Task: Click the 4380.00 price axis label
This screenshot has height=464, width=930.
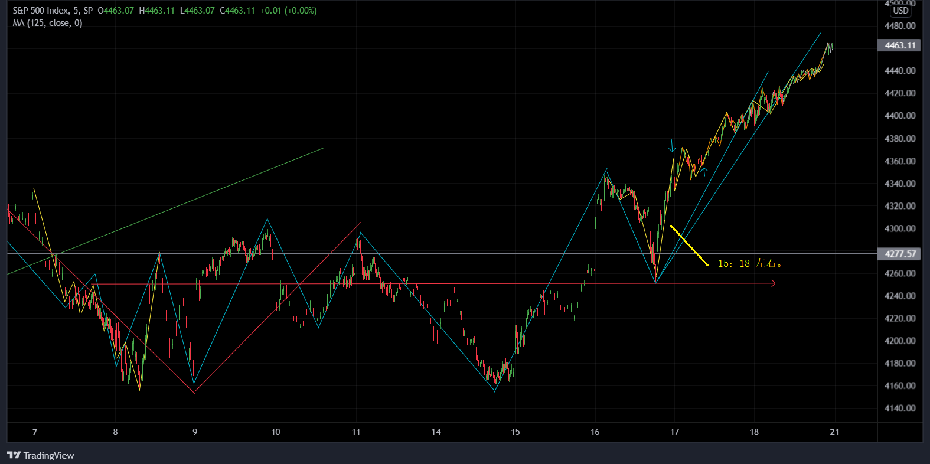Action: point(900,139)
